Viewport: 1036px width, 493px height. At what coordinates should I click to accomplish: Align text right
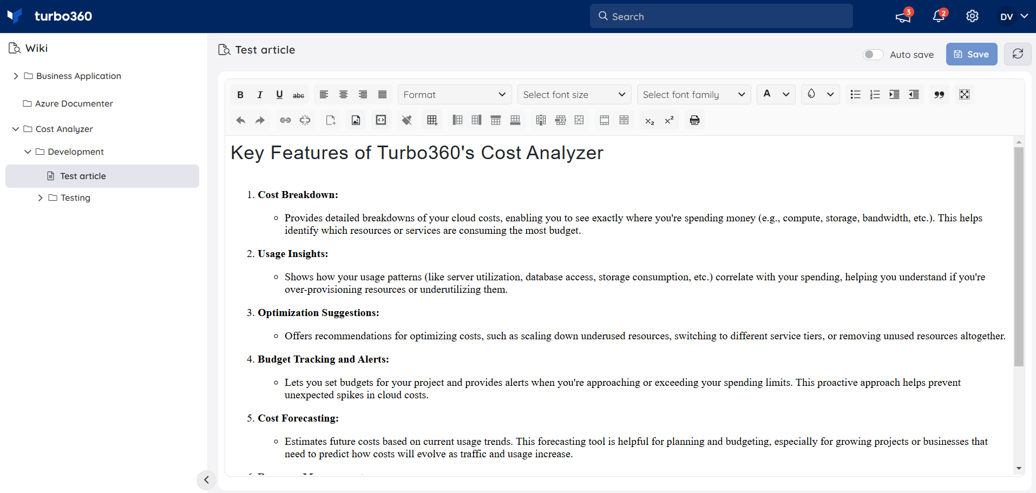point(363,95)
